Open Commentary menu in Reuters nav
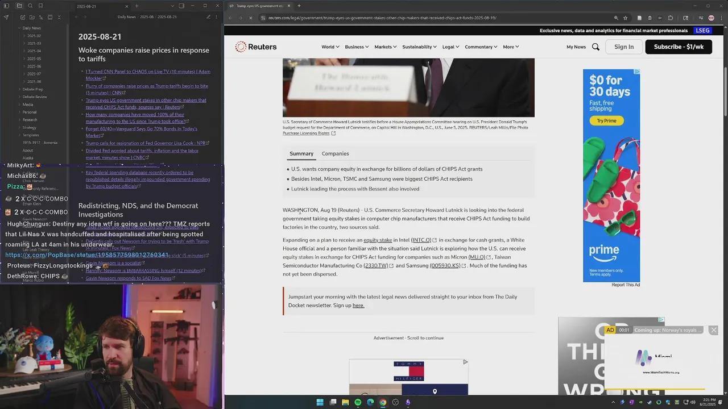 tap(481, 47)
